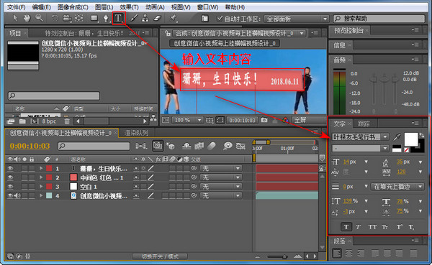Select the Selection arrow tool
This screenshot has height=265, width=432.
(15, 18)
